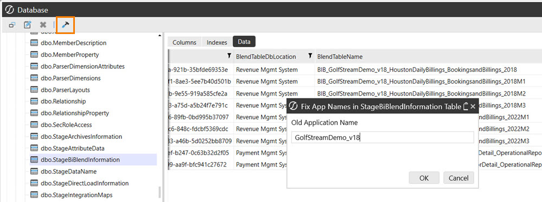Click table icon beside dbo.StageIntegrationMaps

pos(34,195)
